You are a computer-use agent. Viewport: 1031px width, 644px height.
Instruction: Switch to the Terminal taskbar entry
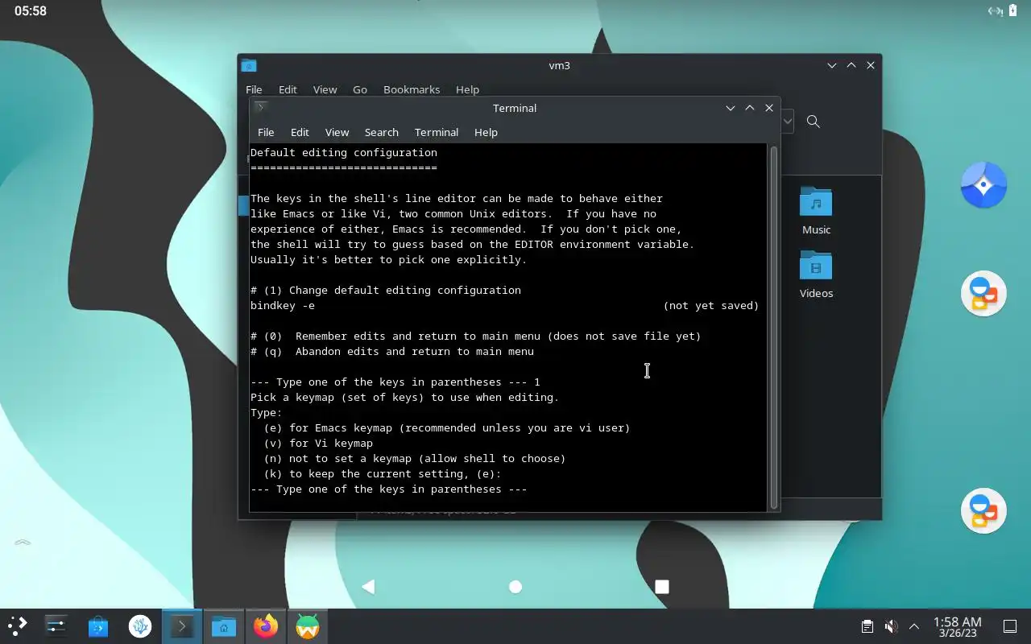point(182,626)
